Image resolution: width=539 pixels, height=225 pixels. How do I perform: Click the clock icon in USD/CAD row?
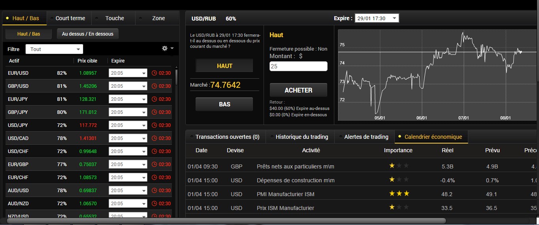[x=155, y=138]
